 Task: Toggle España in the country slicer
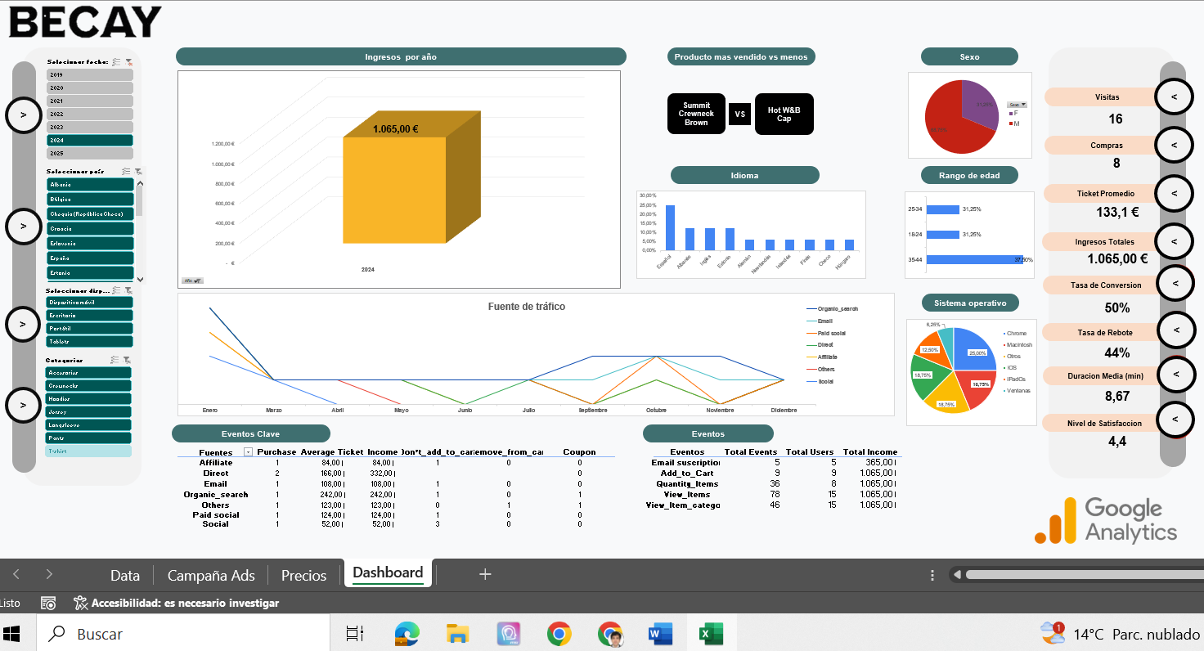[x=89, y=258]
